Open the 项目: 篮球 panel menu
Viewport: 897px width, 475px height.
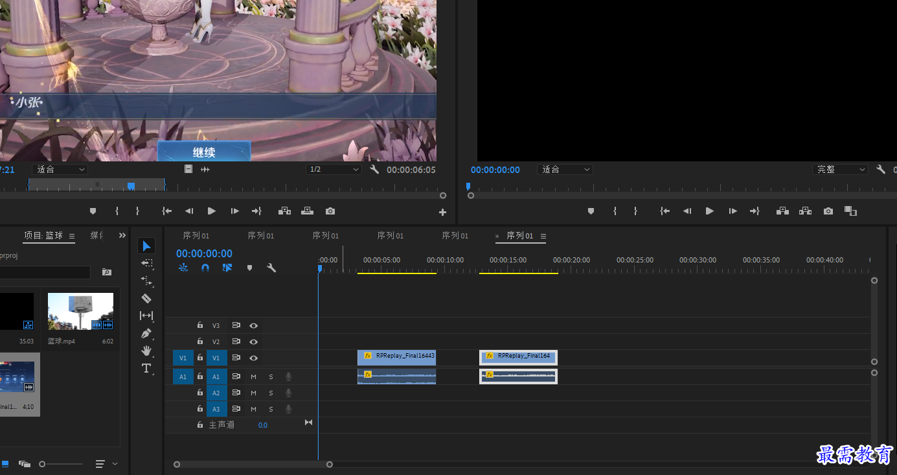[72, 236]
